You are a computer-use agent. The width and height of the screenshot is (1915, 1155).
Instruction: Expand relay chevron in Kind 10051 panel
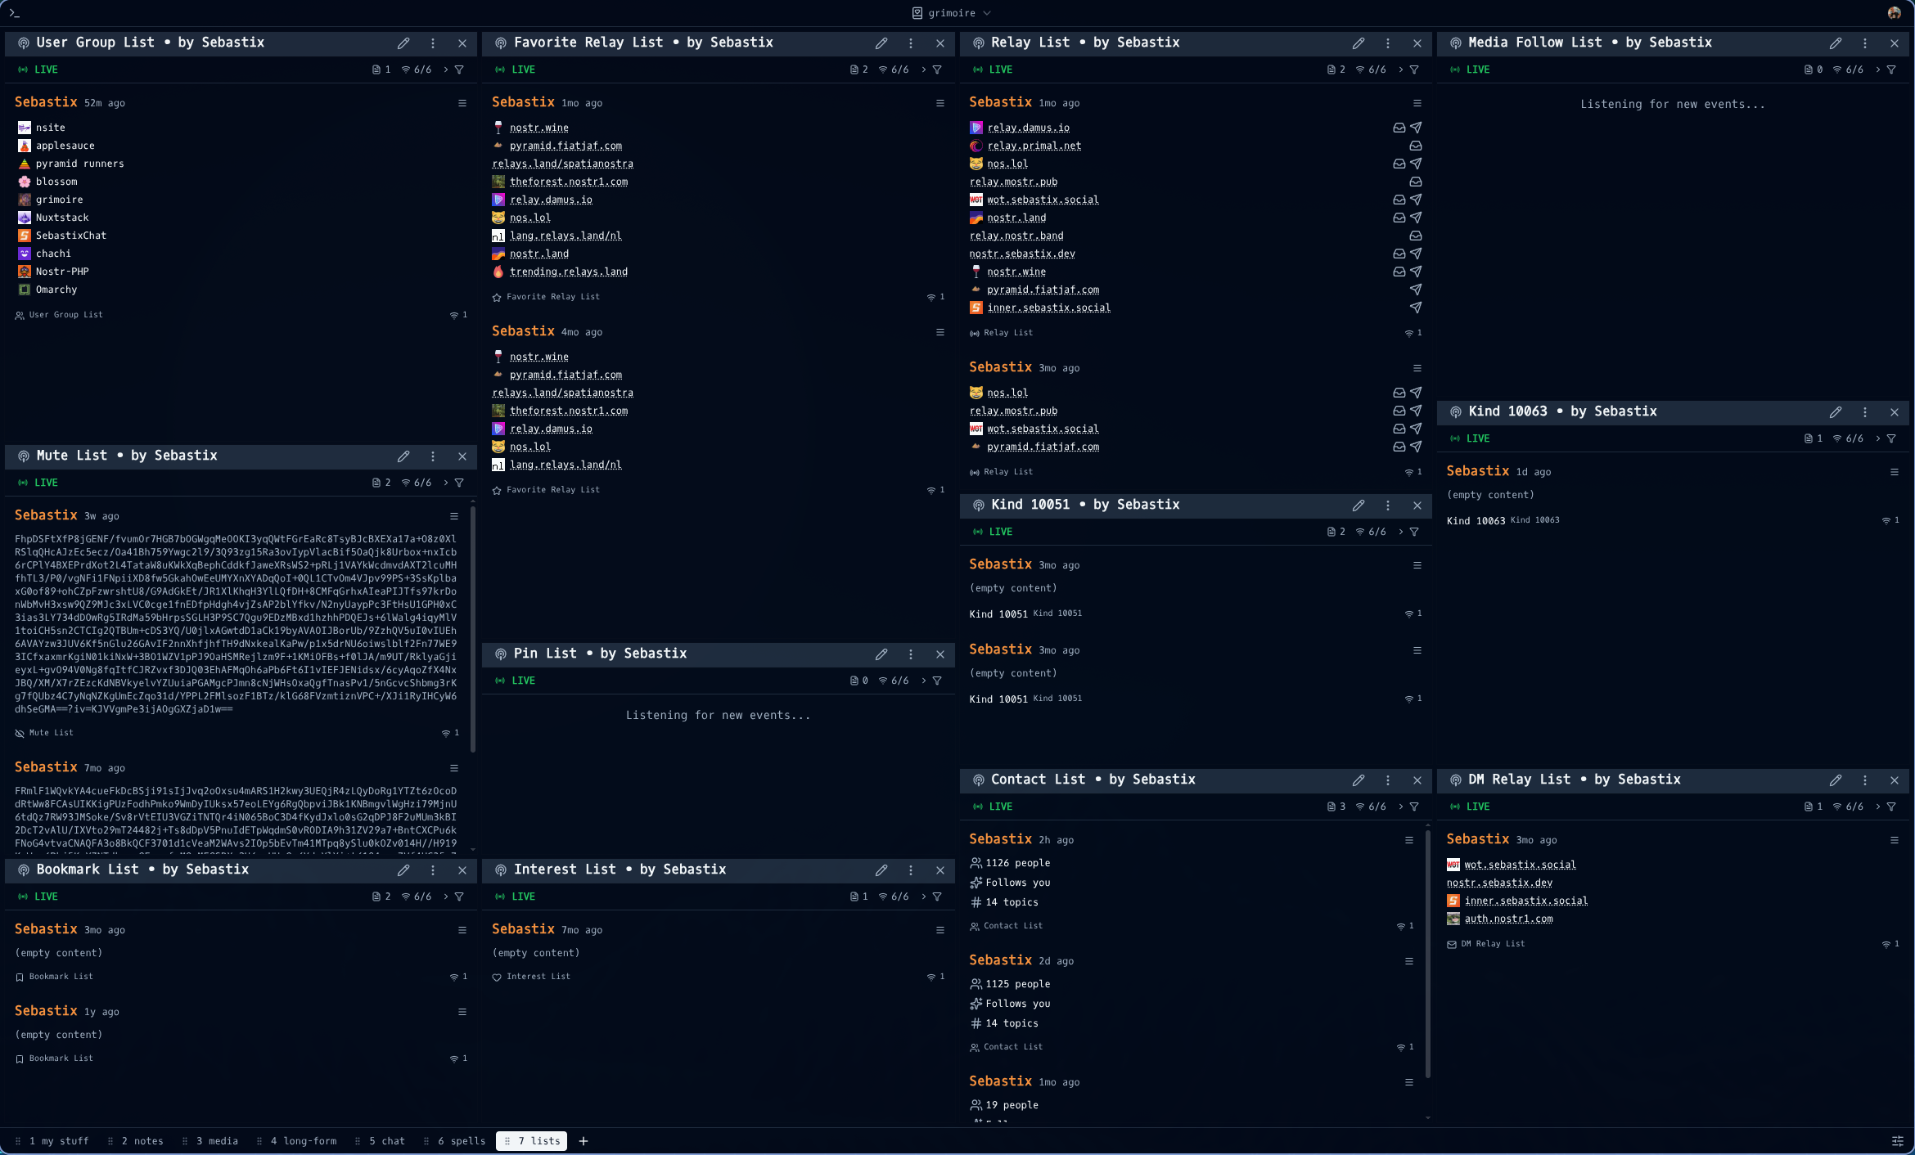point(1401,532)
